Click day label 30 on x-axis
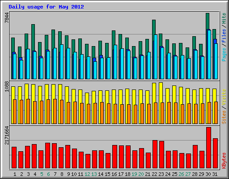 208,174
